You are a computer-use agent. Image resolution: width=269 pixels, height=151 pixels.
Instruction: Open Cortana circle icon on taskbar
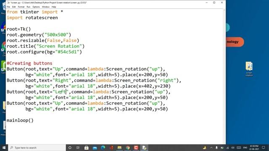coord(70,148)
